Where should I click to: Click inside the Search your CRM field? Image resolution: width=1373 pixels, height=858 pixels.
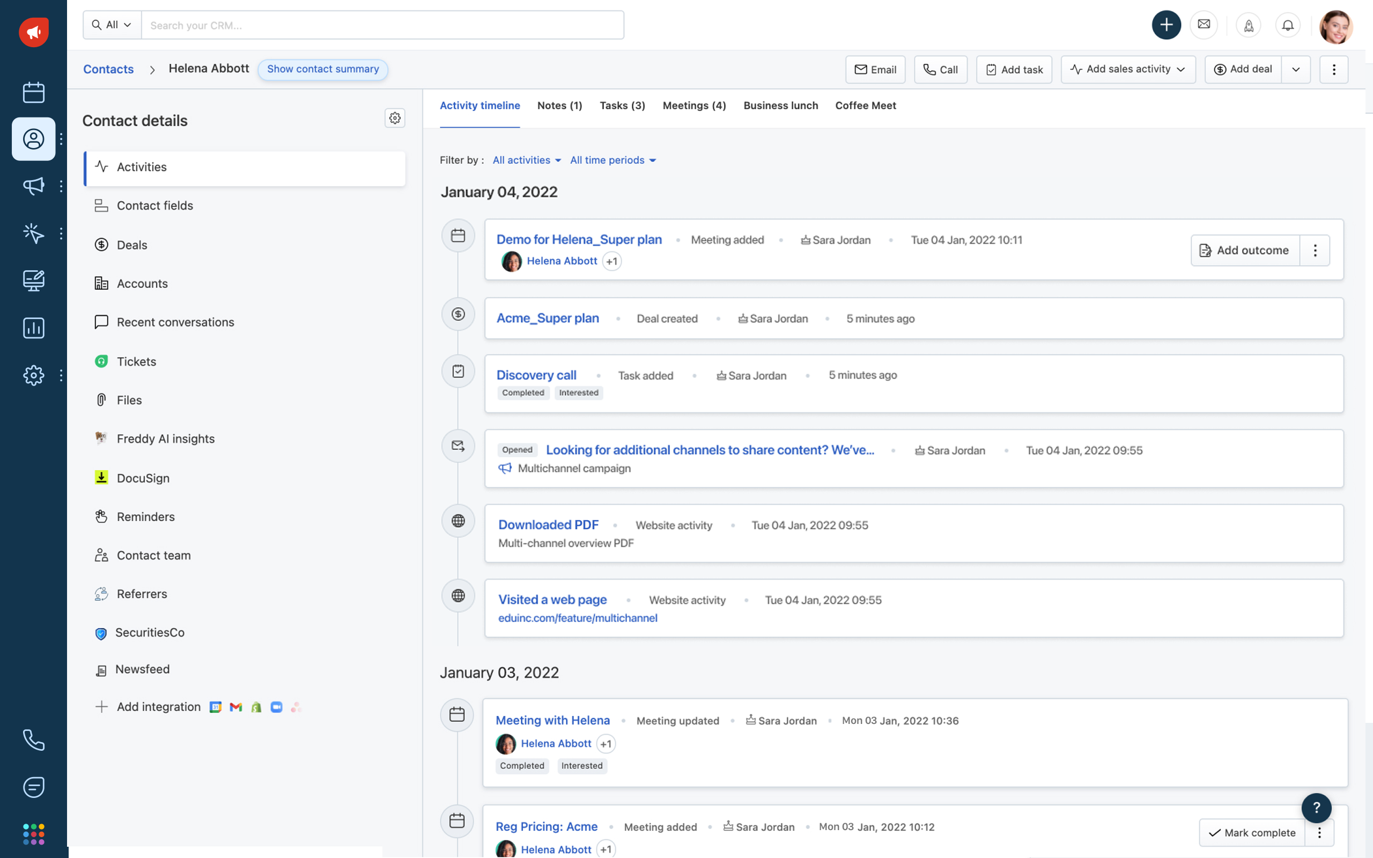(383, 25)
